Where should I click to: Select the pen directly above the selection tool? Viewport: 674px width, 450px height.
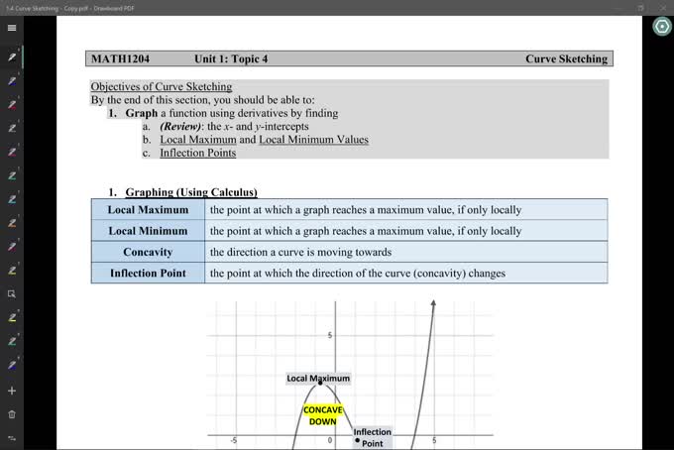click(12, 270)
